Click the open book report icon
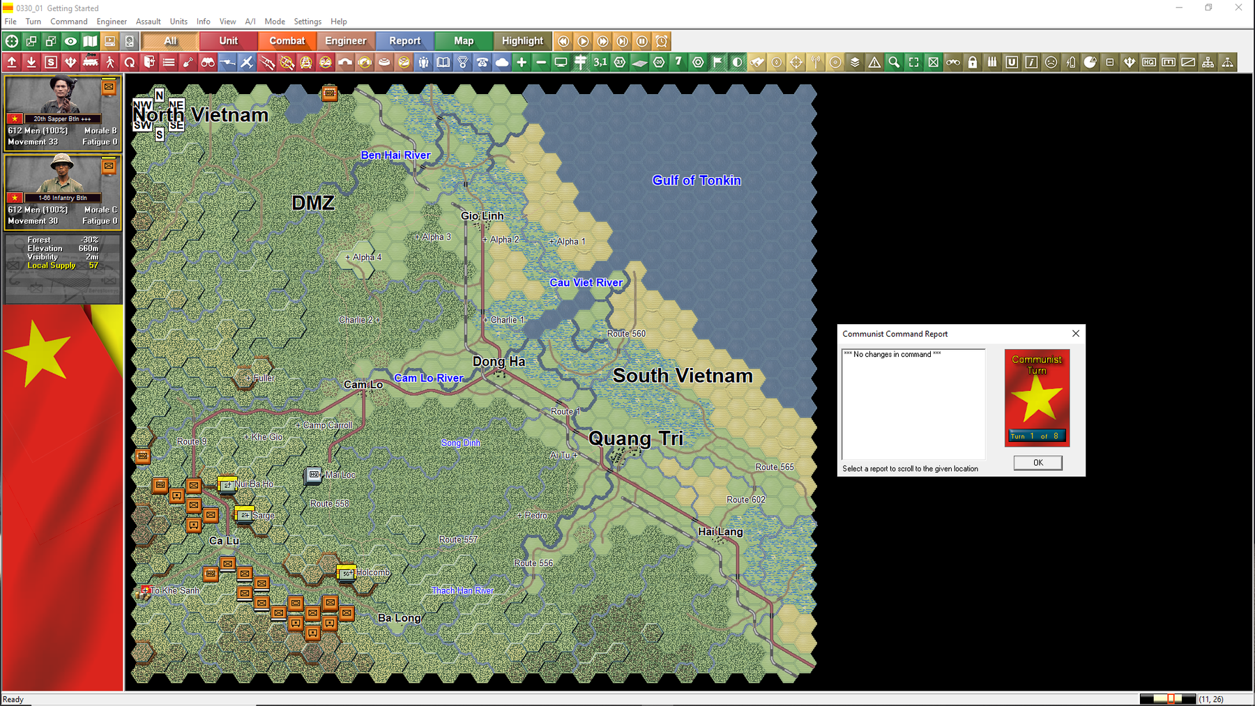Viewport: 1255px width, 706px height. (x=443, y=63)
